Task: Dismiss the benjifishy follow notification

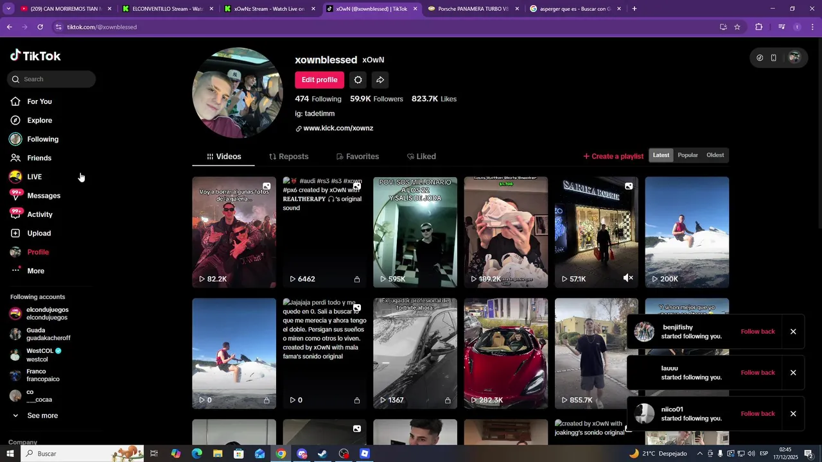Action: pyautogui.click(x=793, y=332)
